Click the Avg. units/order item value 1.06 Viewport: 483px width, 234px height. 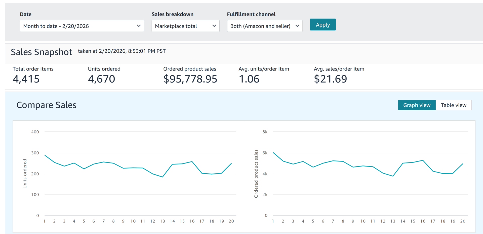point(249,79)
